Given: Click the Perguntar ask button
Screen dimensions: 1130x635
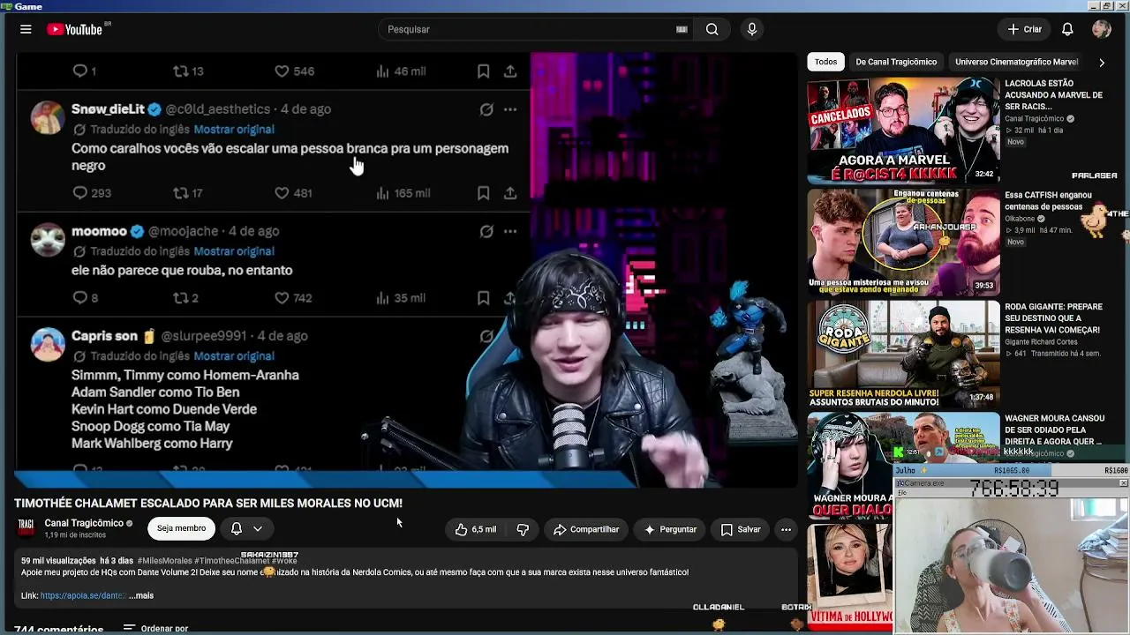Looking at the screenshot, I should coord(670,529).
